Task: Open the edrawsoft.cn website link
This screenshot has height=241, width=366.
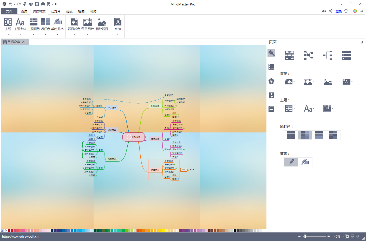Action: 20,237
